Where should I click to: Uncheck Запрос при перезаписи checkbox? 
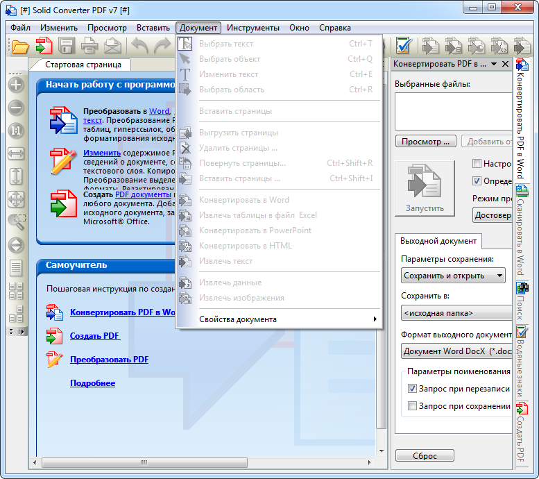click(x=412, y=389)
